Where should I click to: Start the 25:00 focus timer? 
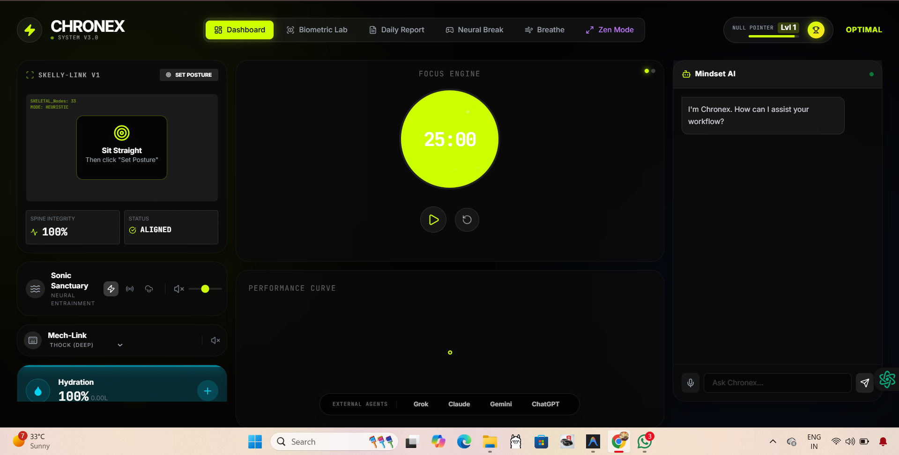point(433,220)
